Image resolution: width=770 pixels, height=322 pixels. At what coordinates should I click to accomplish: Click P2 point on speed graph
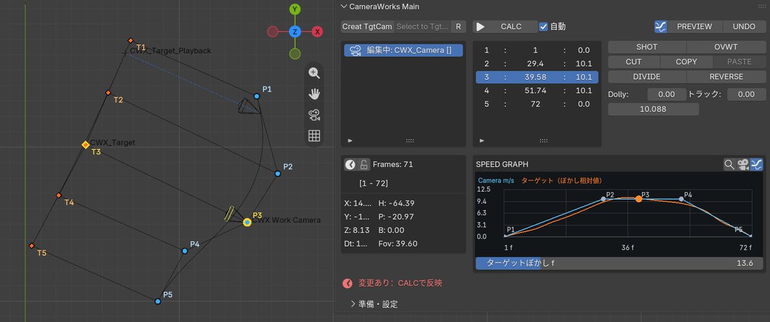(x=603, y=199)
